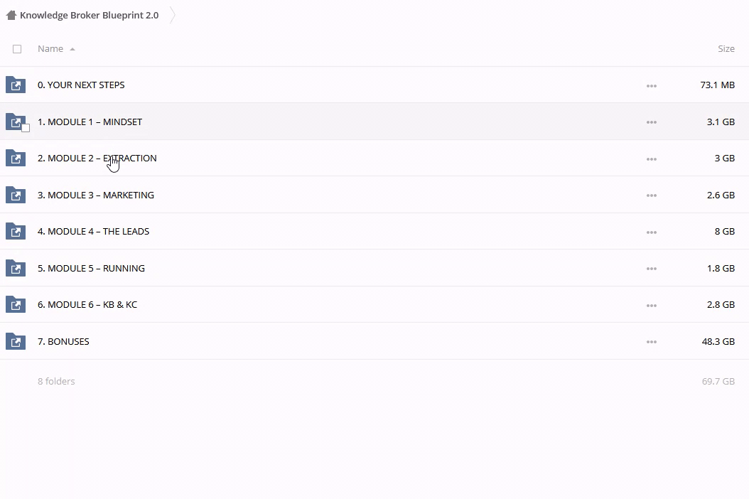Go to Knowledge Broker Blueprint 2.0 breadcrumb
Image resolution: width=749 pixels, height=499 pixels.
(x=89, y=15)
